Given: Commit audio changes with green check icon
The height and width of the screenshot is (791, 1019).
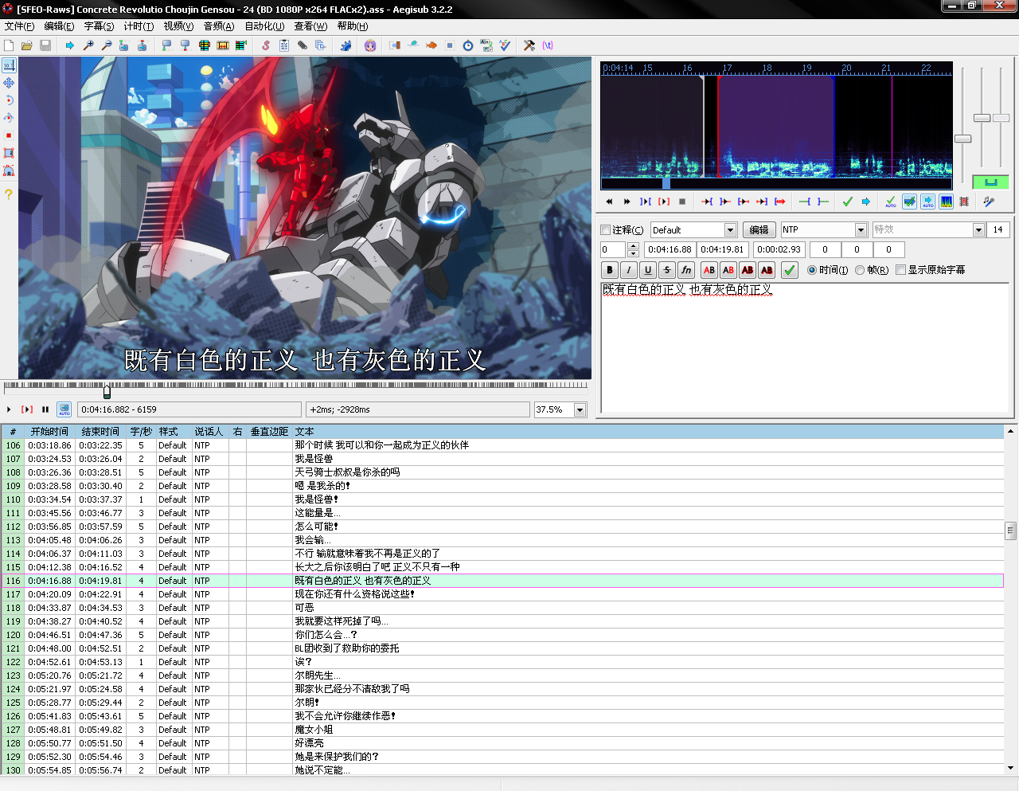Looking at the screenshot, I should 848,202.
